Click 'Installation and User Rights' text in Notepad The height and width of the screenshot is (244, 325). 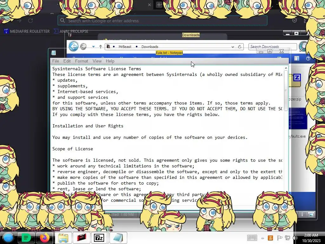88,126
